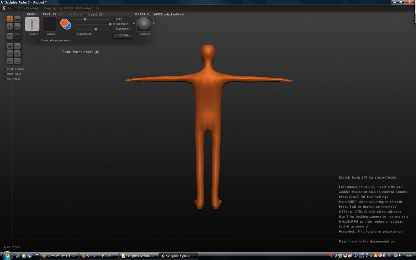416x260 pixels.
Task: Switch to Sculptris-Alpha6 folder taskbar item
Action: point(138,256)
